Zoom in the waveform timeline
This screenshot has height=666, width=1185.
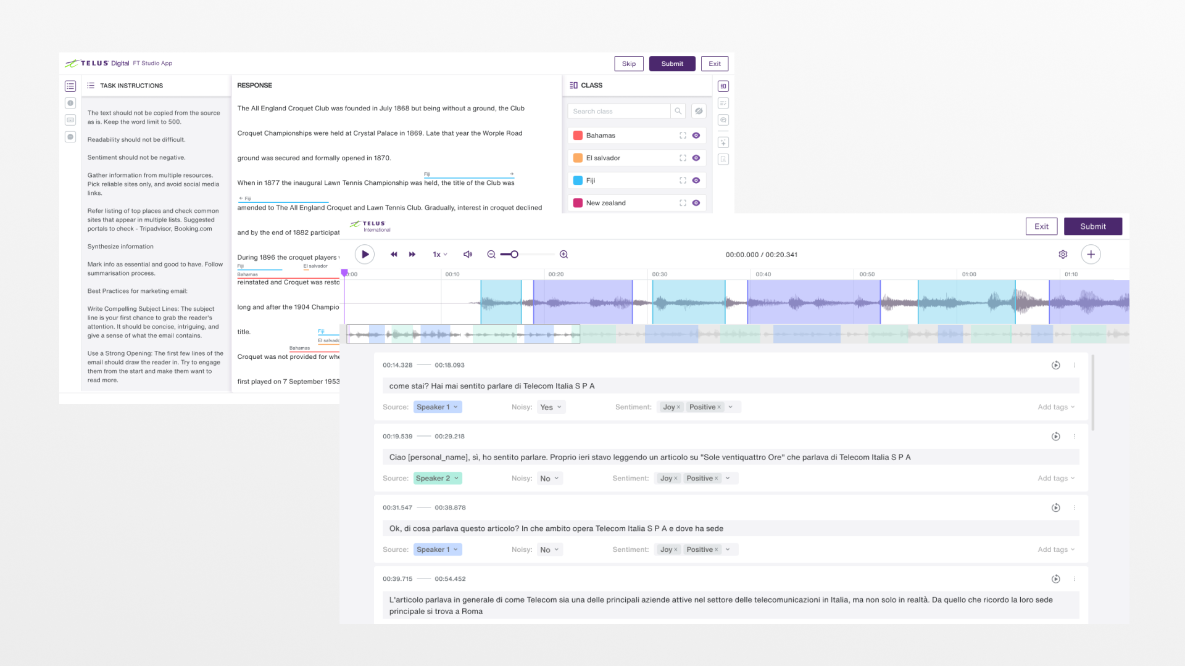coord(563,254)
